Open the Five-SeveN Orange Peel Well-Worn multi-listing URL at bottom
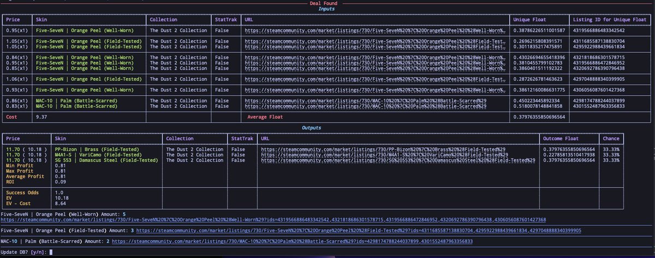This screenshot has width=655, height=258. click(x=273, y=219)
